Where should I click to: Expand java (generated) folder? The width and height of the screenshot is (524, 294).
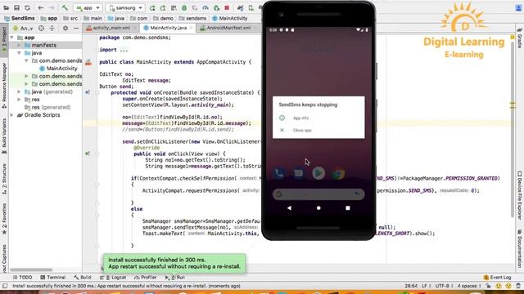[19, 91]
